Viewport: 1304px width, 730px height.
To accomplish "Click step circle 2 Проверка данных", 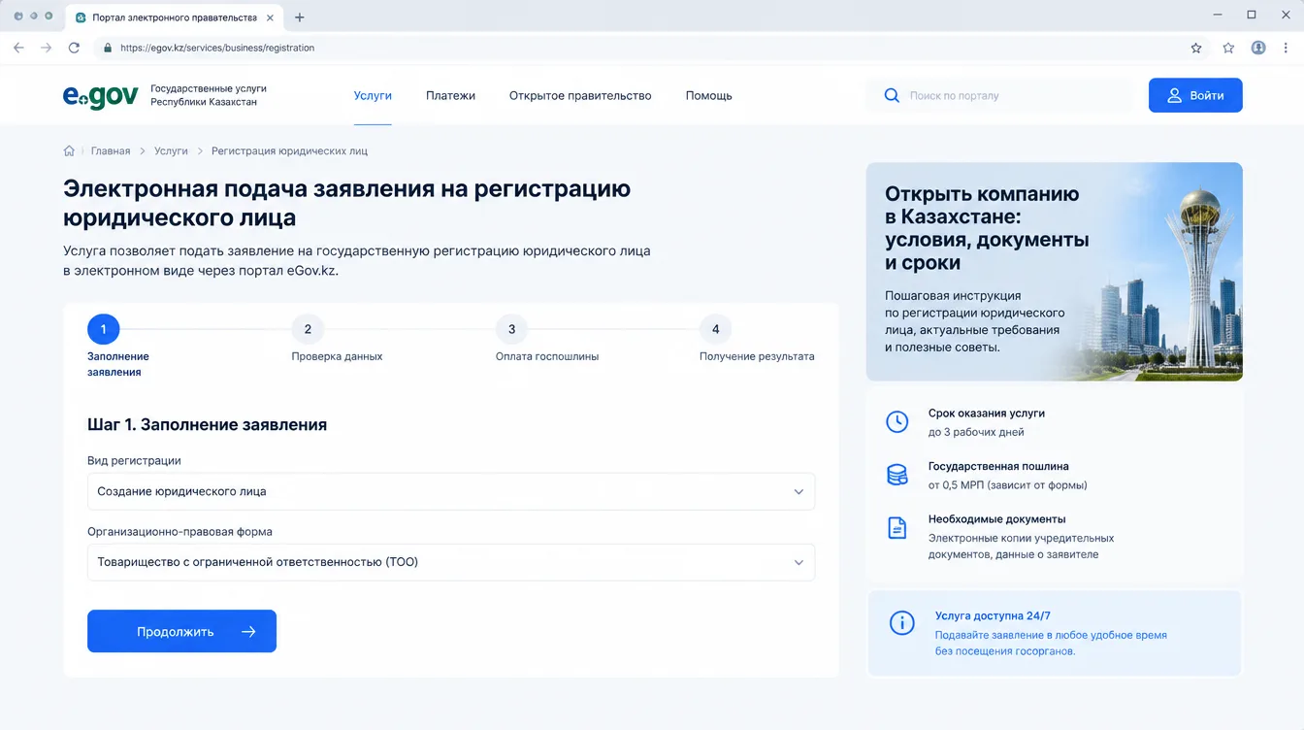I will click(308, 329).
